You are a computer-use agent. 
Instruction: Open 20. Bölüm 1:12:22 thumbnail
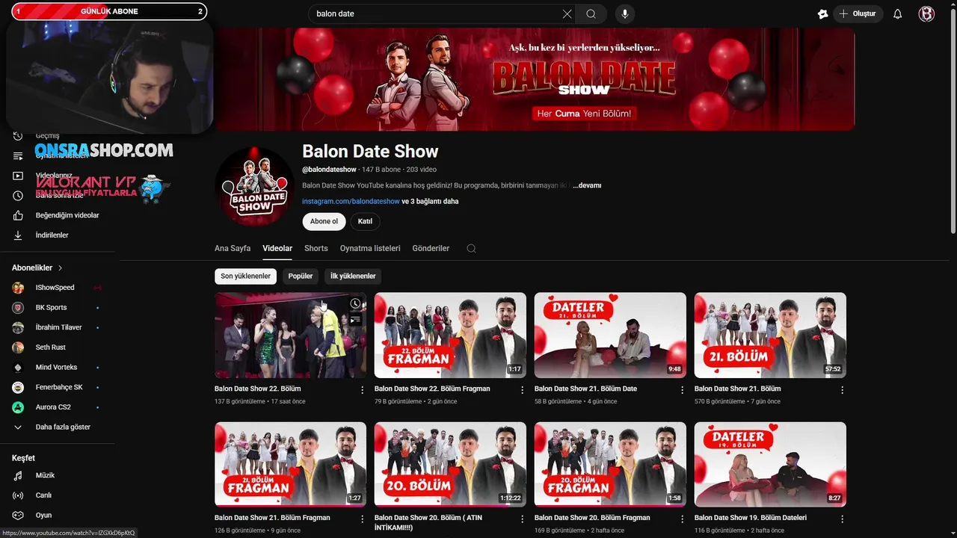(x=450, y=464)
